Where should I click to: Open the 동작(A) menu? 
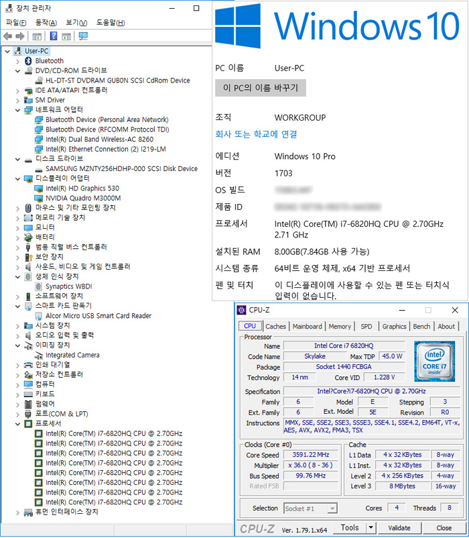click(46, 23)
